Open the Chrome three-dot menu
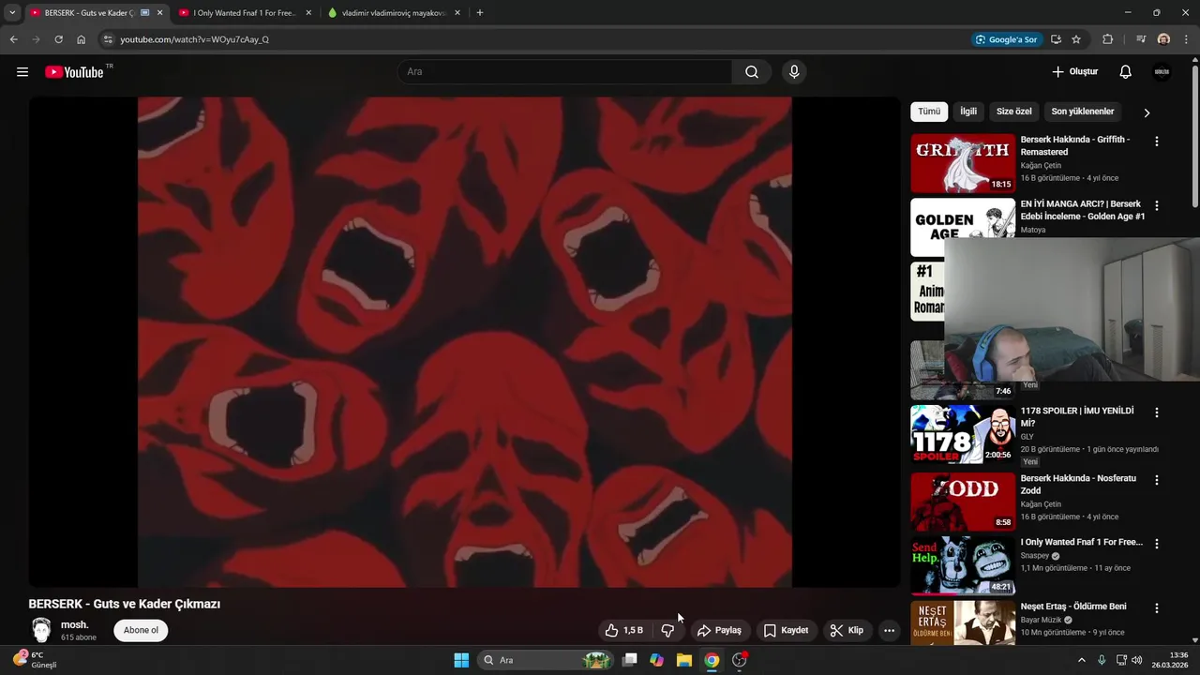 1186,39
